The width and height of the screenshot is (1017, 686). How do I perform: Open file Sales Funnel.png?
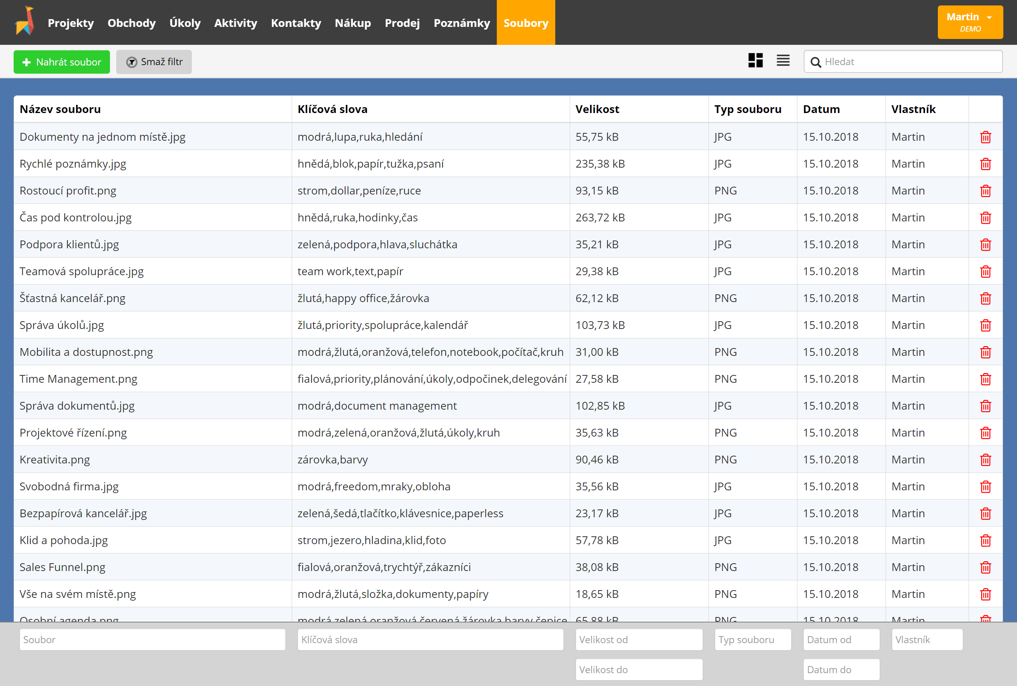(62, 567)
